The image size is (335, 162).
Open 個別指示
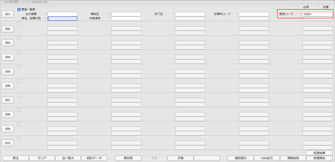point(241,158)
